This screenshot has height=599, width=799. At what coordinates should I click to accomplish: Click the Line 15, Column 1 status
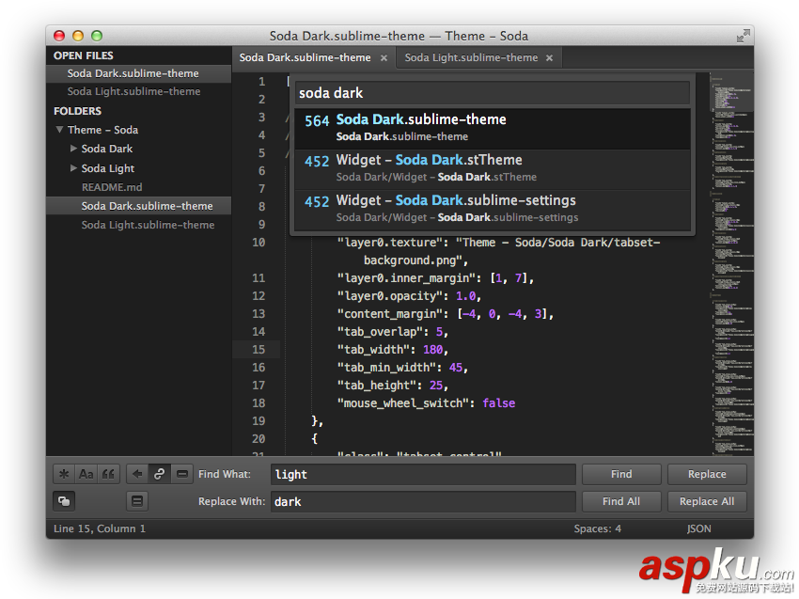tap(100, 528)
